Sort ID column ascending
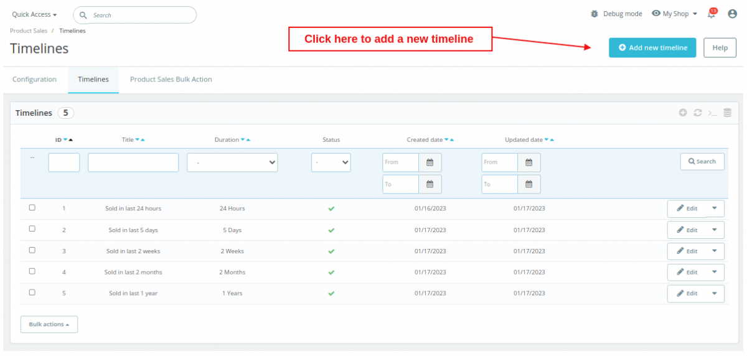 pos(71,140)
